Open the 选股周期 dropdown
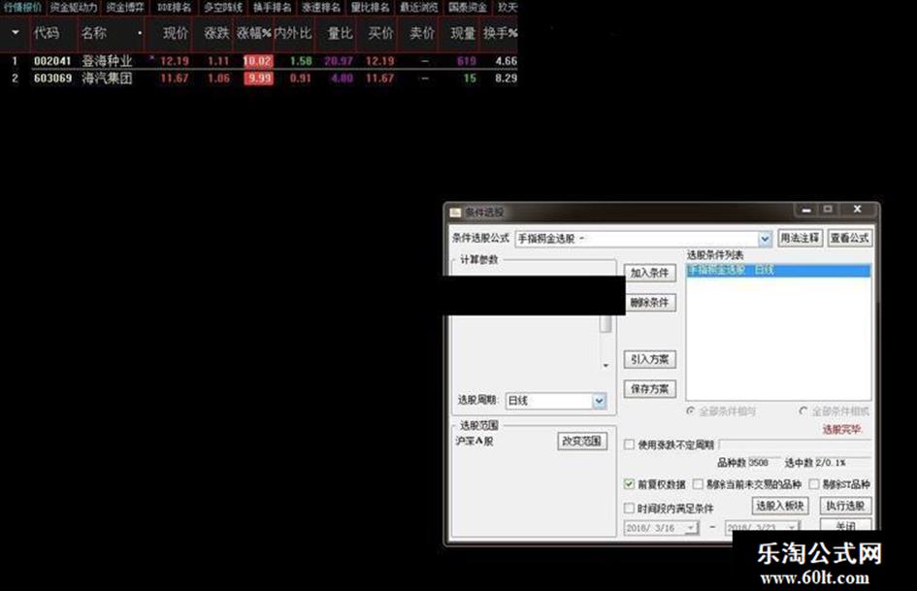The width and height of the screenshot is (917, 591). pyautogui.click(x=599, y=401)
